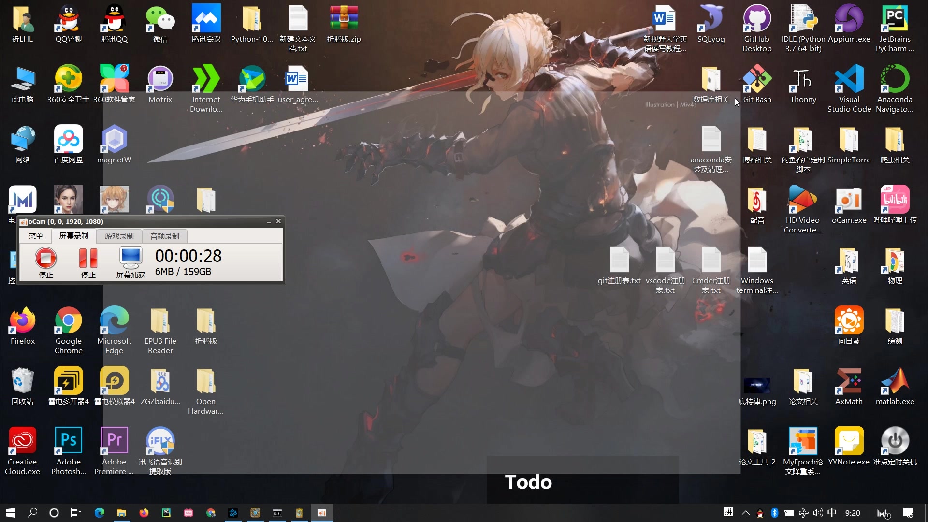The width and height of the screenshot is (928, 522).
Task: Select the 屏幕录制 tab
Action: (x=73, y=236)
